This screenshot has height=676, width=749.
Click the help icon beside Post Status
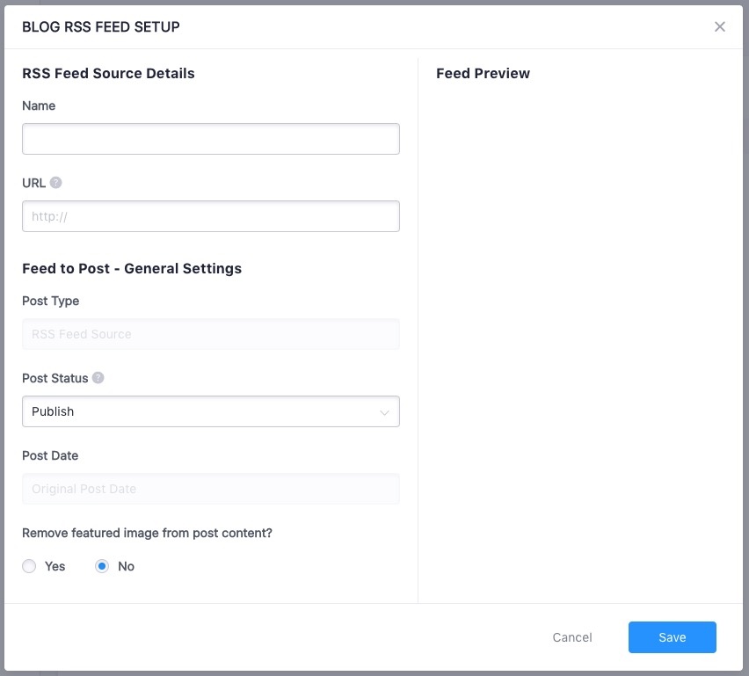click(x=98, y=378)
